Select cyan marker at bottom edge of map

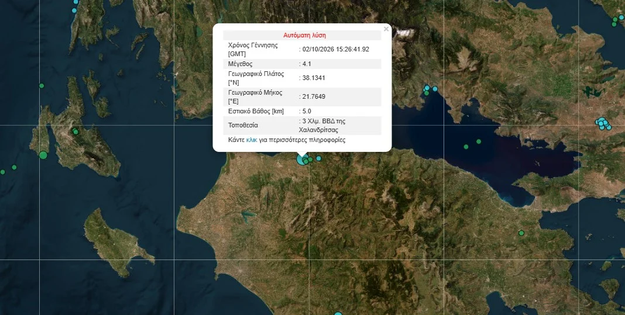tap(338, 314)
